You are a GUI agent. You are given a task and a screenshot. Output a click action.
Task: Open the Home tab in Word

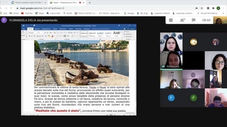30,29
